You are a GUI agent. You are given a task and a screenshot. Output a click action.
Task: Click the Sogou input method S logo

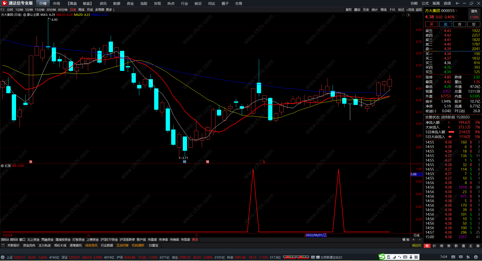click(x=382, y=257)
